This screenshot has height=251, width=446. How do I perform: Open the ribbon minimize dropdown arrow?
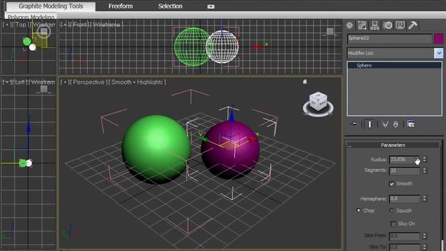[x=210, y=6]
